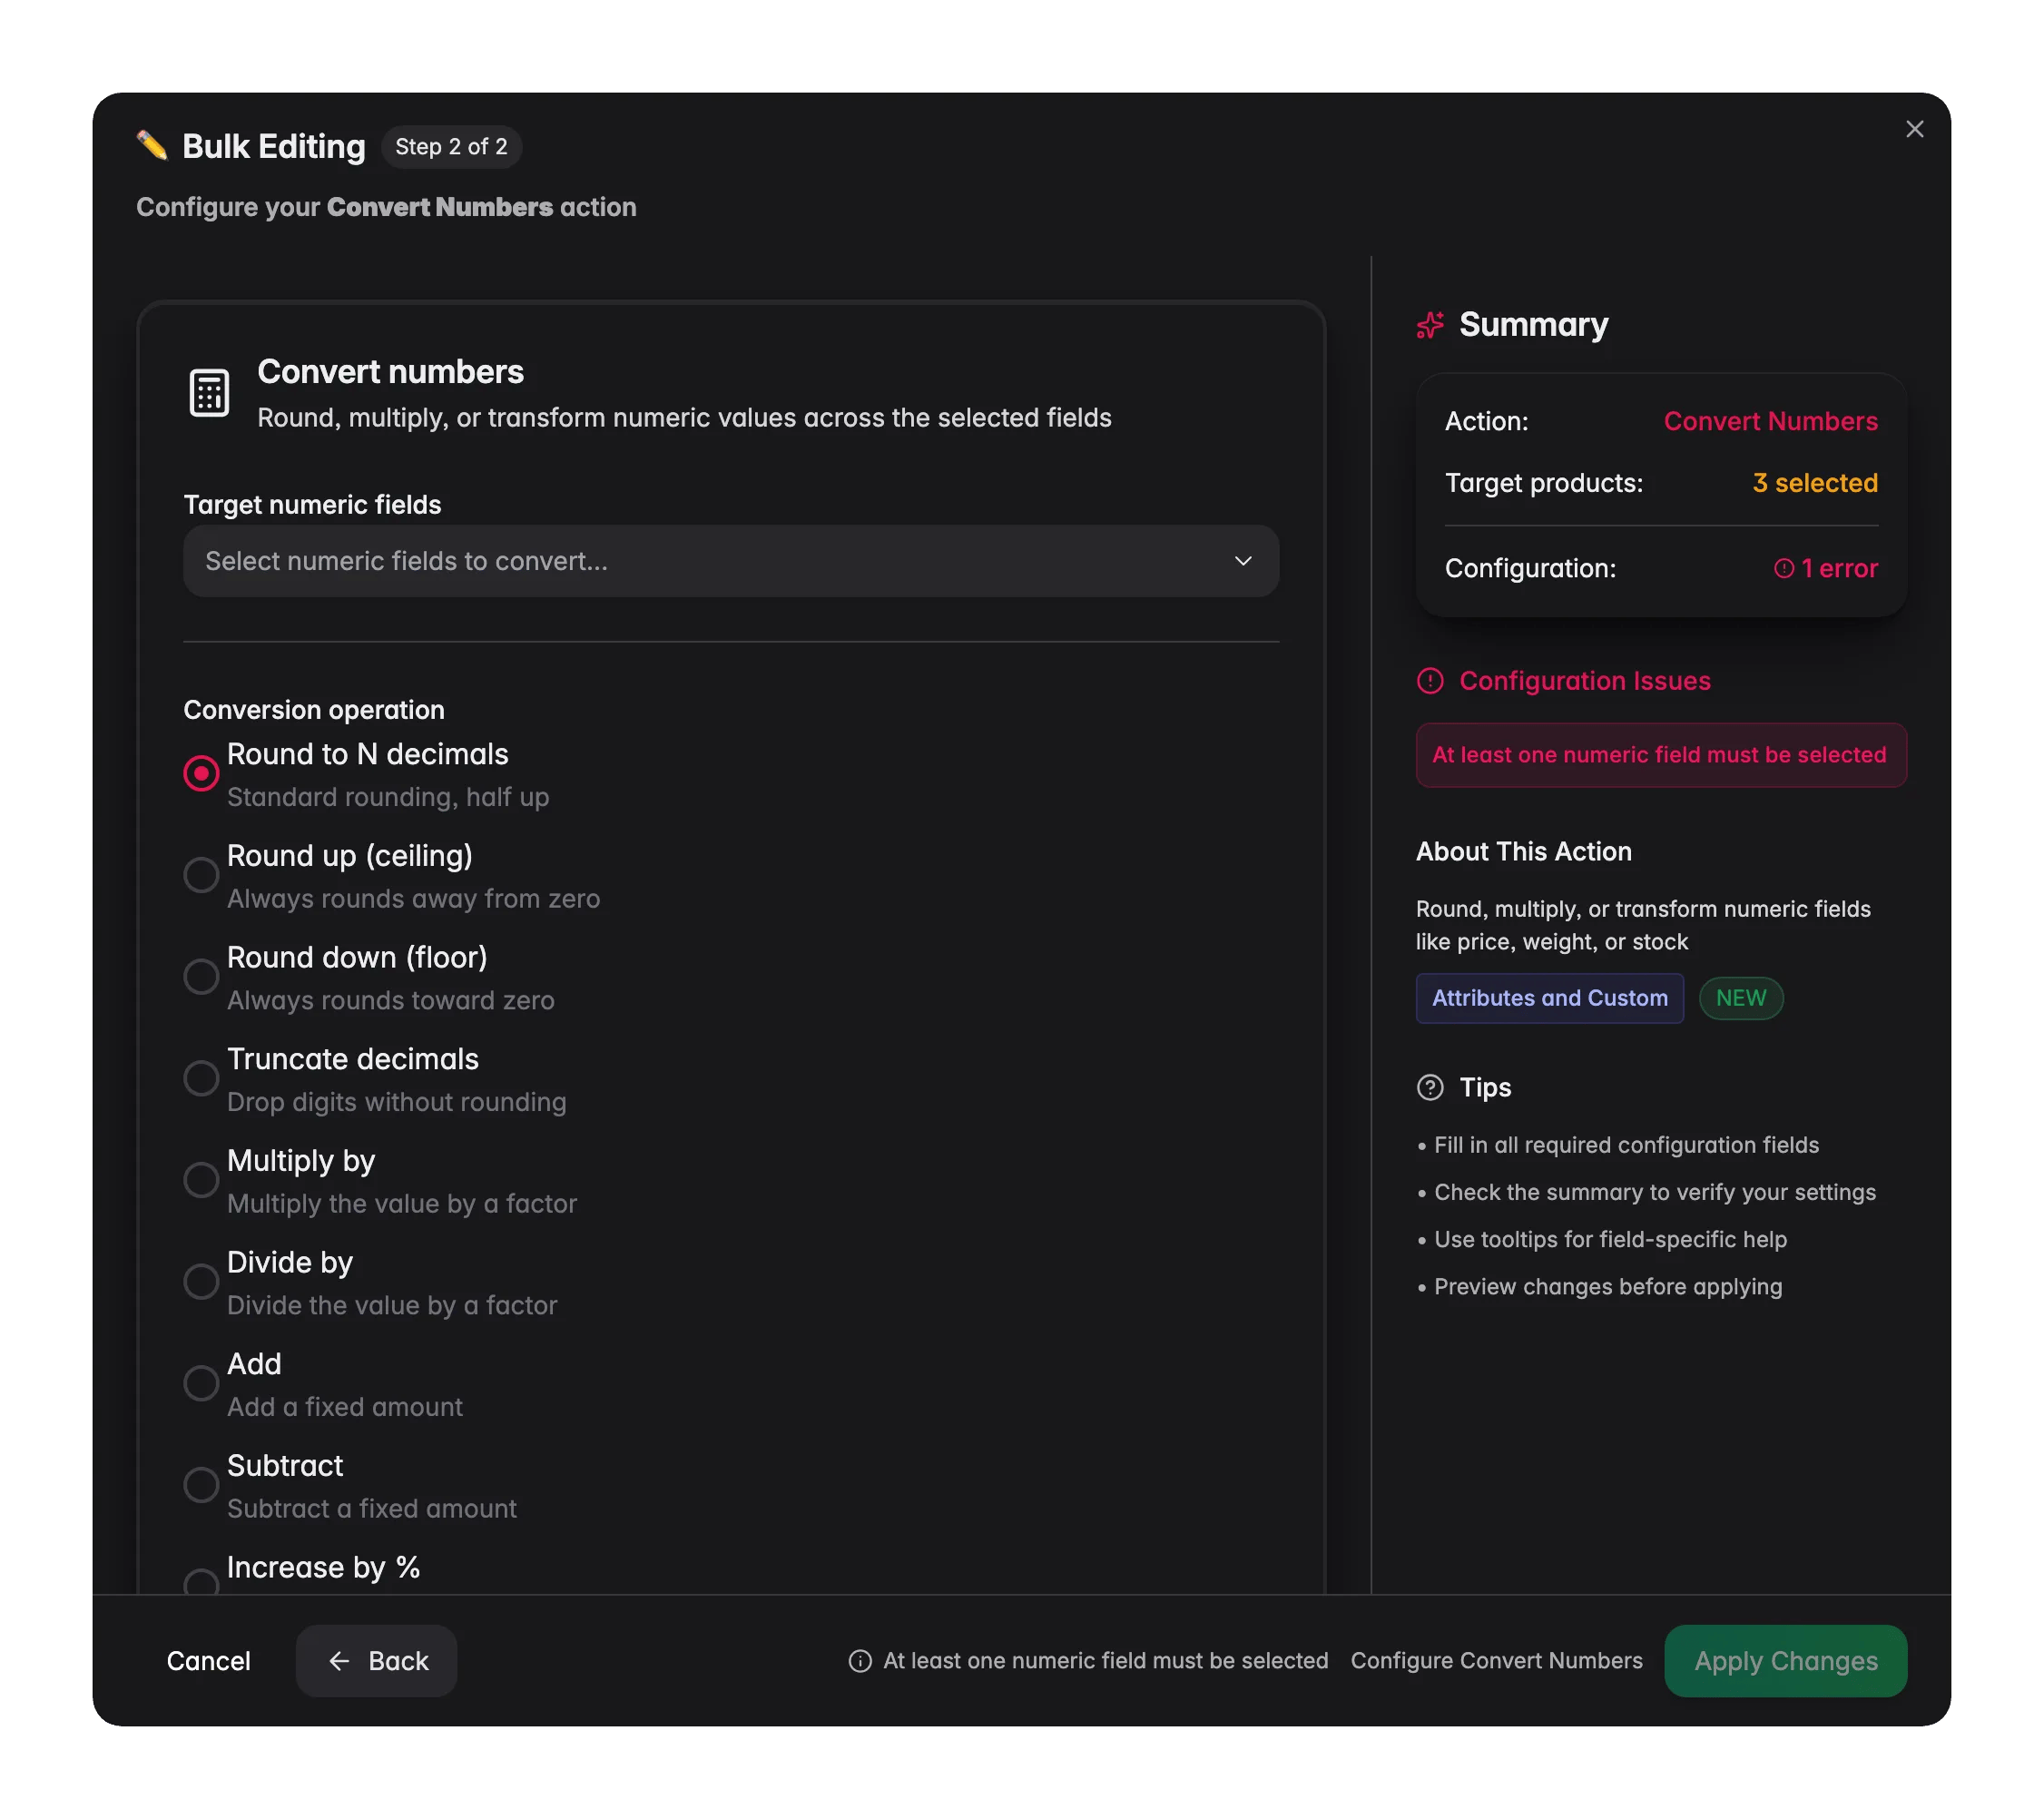Screen dimensions: 2044x1819
Task: Click the tip Check the summary to verify
Action: point(1654,1193)
